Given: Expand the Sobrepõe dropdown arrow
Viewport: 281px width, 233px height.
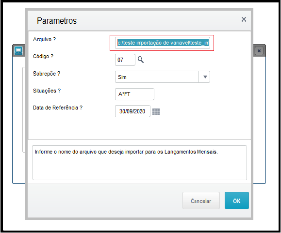Looking at the screenshot, I should tap(205, 77).
